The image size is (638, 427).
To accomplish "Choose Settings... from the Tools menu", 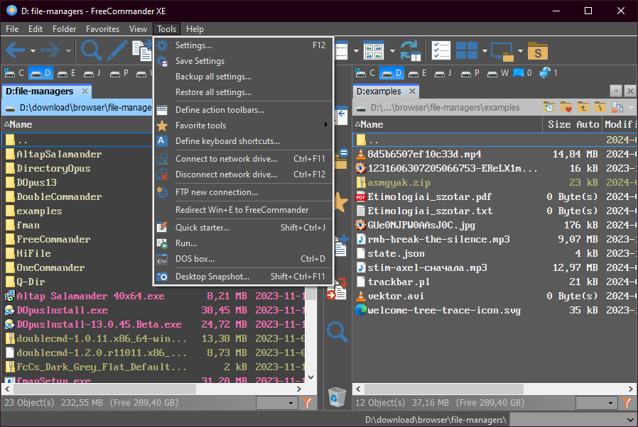I will pyautogui.click(x=193, y=45).
